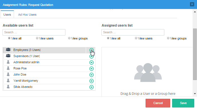
Task: Select View groups in Available users list
Action: (x=69, y=38)
